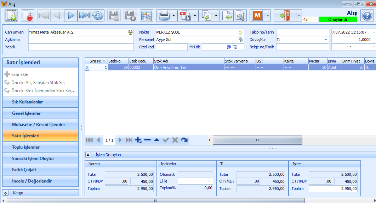Viewport: 376px width, 203px height.
Task: Open the Farklı Çoğalt menu section
Action: (40, 170)
